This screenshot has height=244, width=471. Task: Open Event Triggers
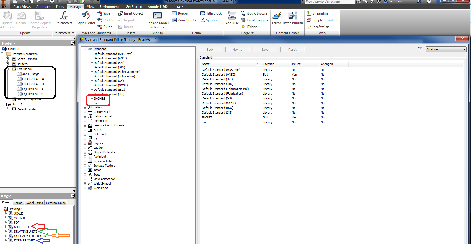(x=254, y=20)
